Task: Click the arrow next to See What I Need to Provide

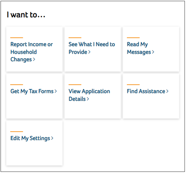Action: click(x=89, y=52)
